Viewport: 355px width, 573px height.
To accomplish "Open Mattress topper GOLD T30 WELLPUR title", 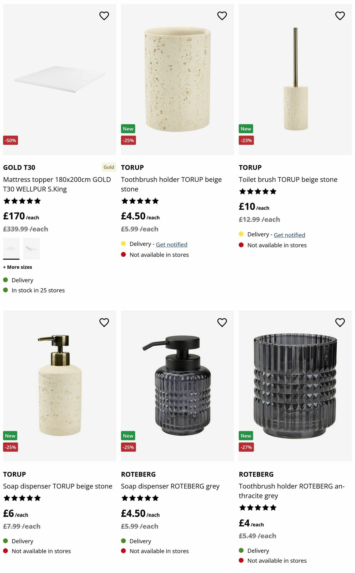I will point(57,184).
